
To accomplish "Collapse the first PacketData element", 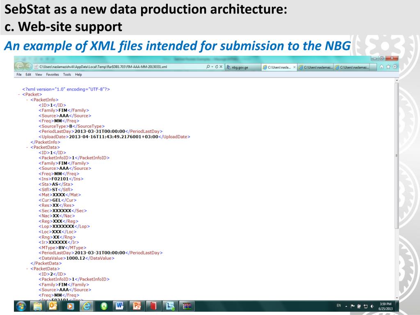I will (27, 147).
